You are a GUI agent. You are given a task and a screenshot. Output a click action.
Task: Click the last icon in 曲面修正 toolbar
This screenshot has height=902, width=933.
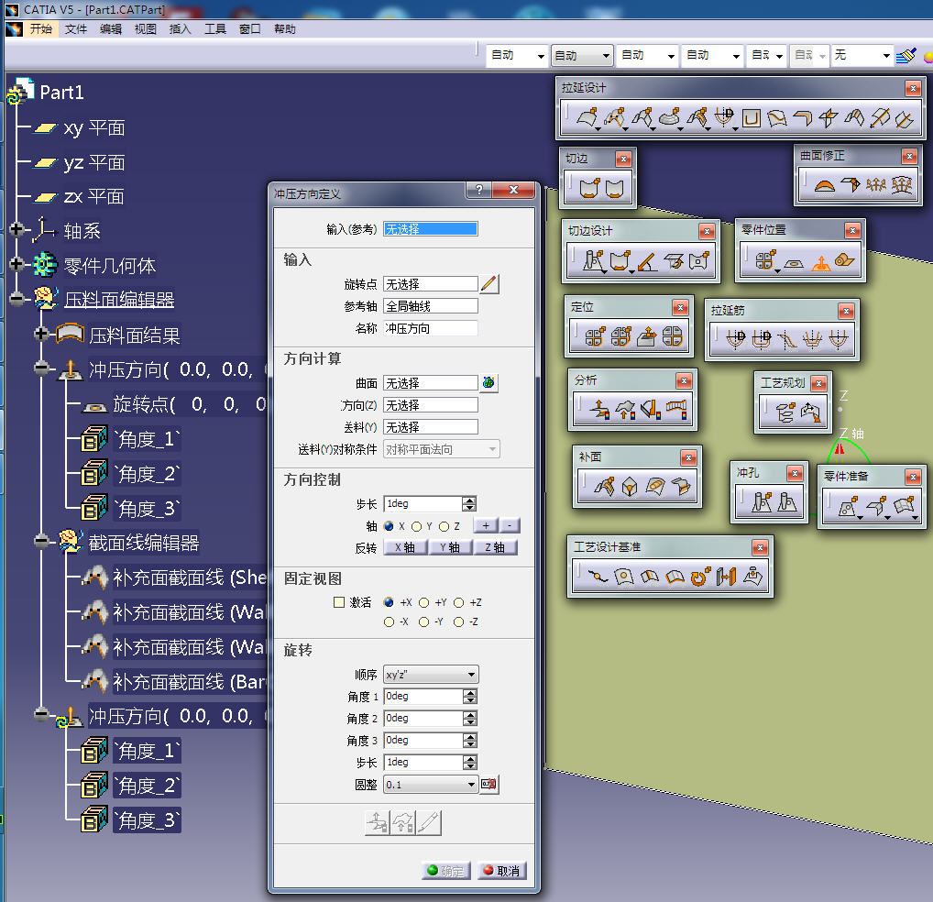click(x=902, y=185)
